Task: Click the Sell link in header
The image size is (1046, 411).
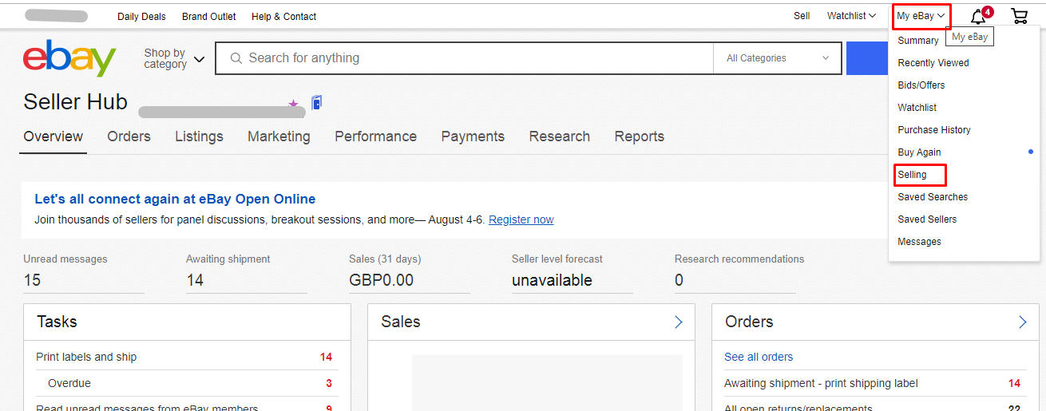Action: click(802, 16)
